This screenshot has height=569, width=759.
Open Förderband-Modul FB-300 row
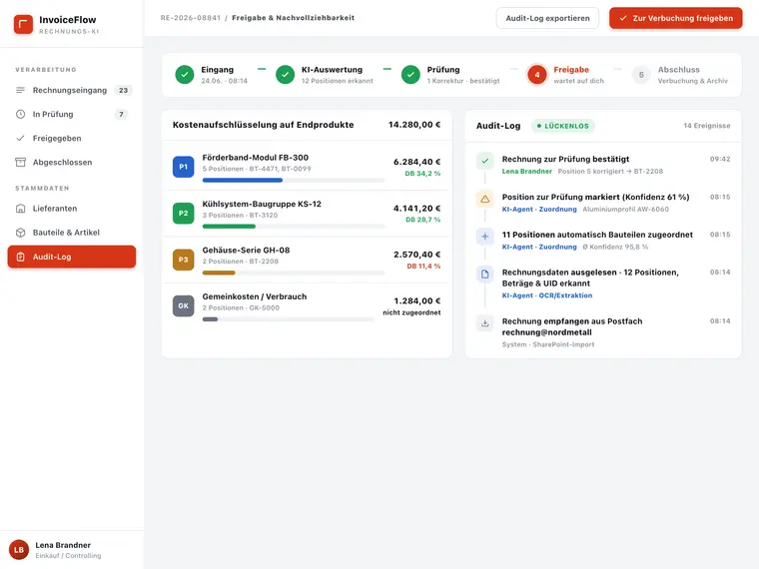307,167
